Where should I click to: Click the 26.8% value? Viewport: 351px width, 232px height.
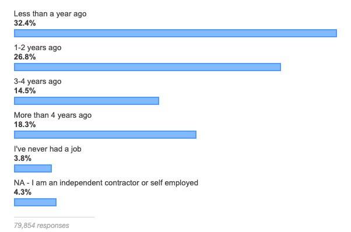24,57
